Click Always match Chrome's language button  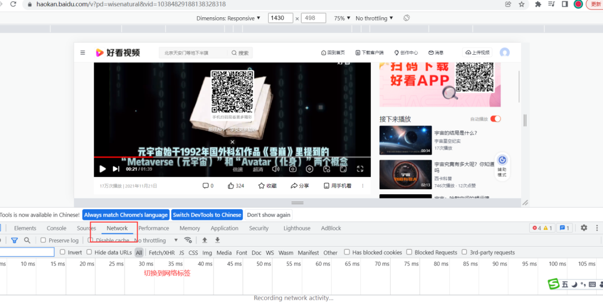pyautogui.click(x=126, y=215)
